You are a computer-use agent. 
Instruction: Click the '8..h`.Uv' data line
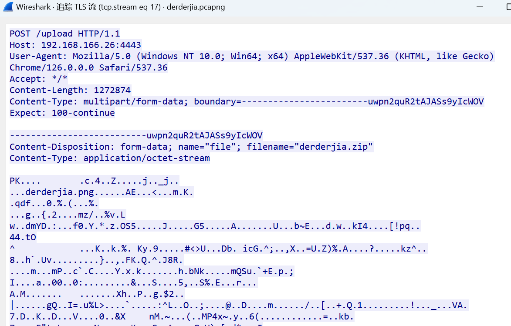coord(96,260)
